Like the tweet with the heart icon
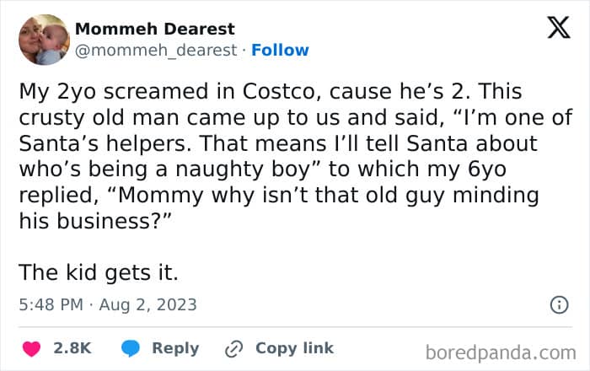Viewport: 590px width, 371px height. 31,348
